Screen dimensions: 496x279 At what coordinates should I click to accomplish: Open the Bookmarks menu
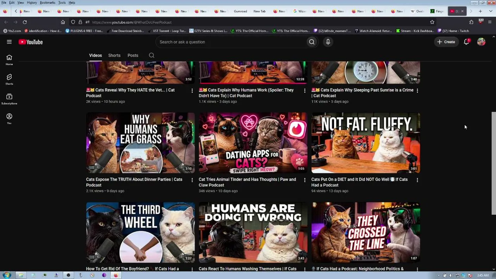[x=48, y=3]
